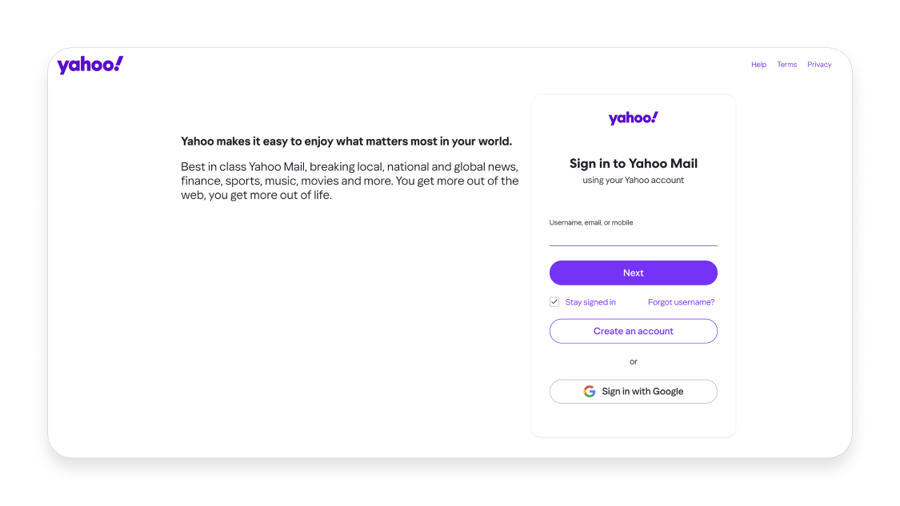Image resolution: width=900 pixels, height=506 pixels.
Task: Open the Help link in the header
Action: tap(758, 64)
